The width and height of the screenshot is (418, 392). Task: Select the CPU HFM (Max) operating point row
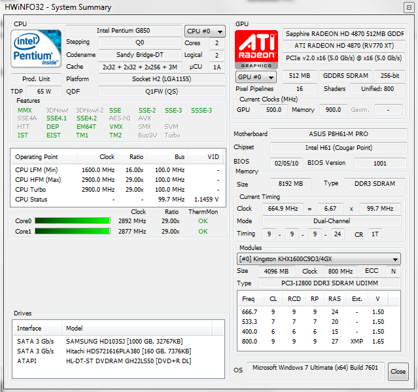[x=118, y=180]
